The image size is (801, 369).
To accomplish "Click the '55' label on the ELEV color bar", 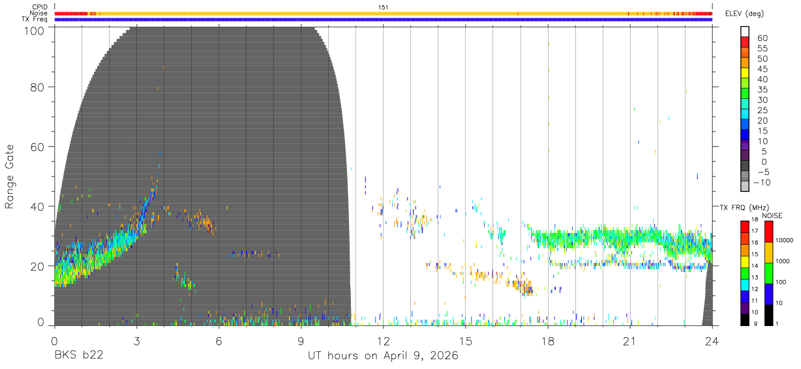I will tap(762, 49).
